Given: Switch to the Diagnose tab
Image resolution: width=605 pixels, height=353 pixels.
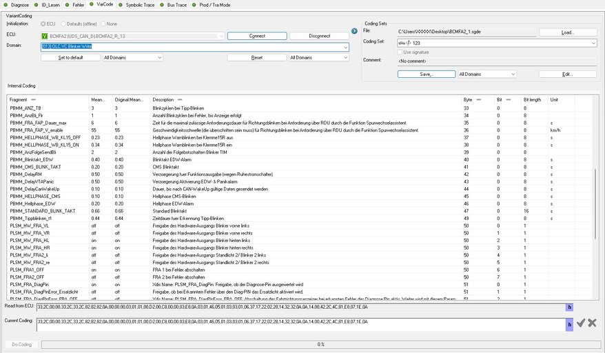Looking at the screenshot, I should (x=17, y=5).
